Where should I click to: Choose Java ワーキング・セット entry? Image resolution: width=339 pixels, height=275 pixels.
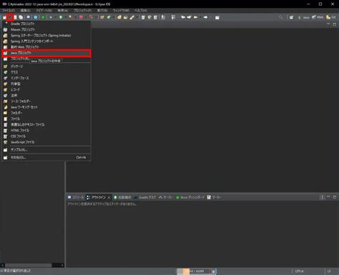(46, 107)
